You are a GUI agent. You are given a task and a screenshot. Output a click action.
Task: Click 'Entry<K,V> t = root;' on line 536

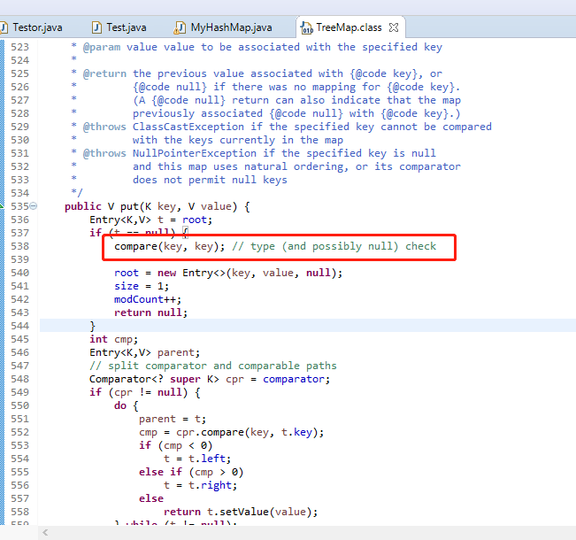151,220
